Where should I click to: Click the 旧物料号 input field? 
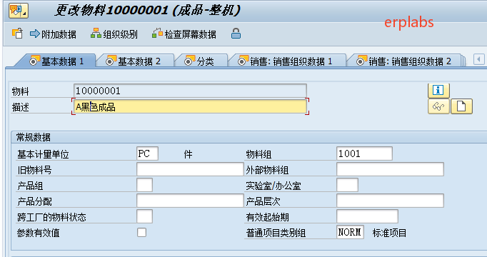(x=190, y=169)
